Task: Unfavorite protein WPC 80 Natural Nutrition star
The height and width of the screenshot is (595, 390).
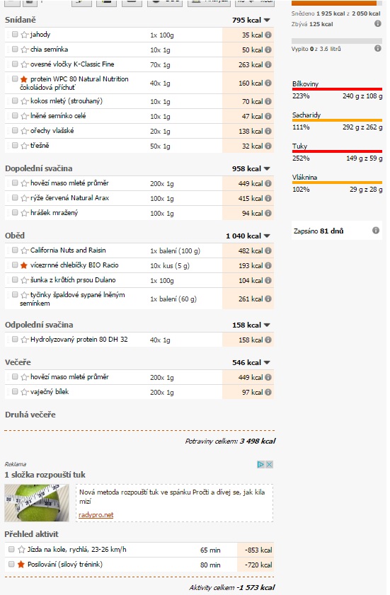Action: 24,79
